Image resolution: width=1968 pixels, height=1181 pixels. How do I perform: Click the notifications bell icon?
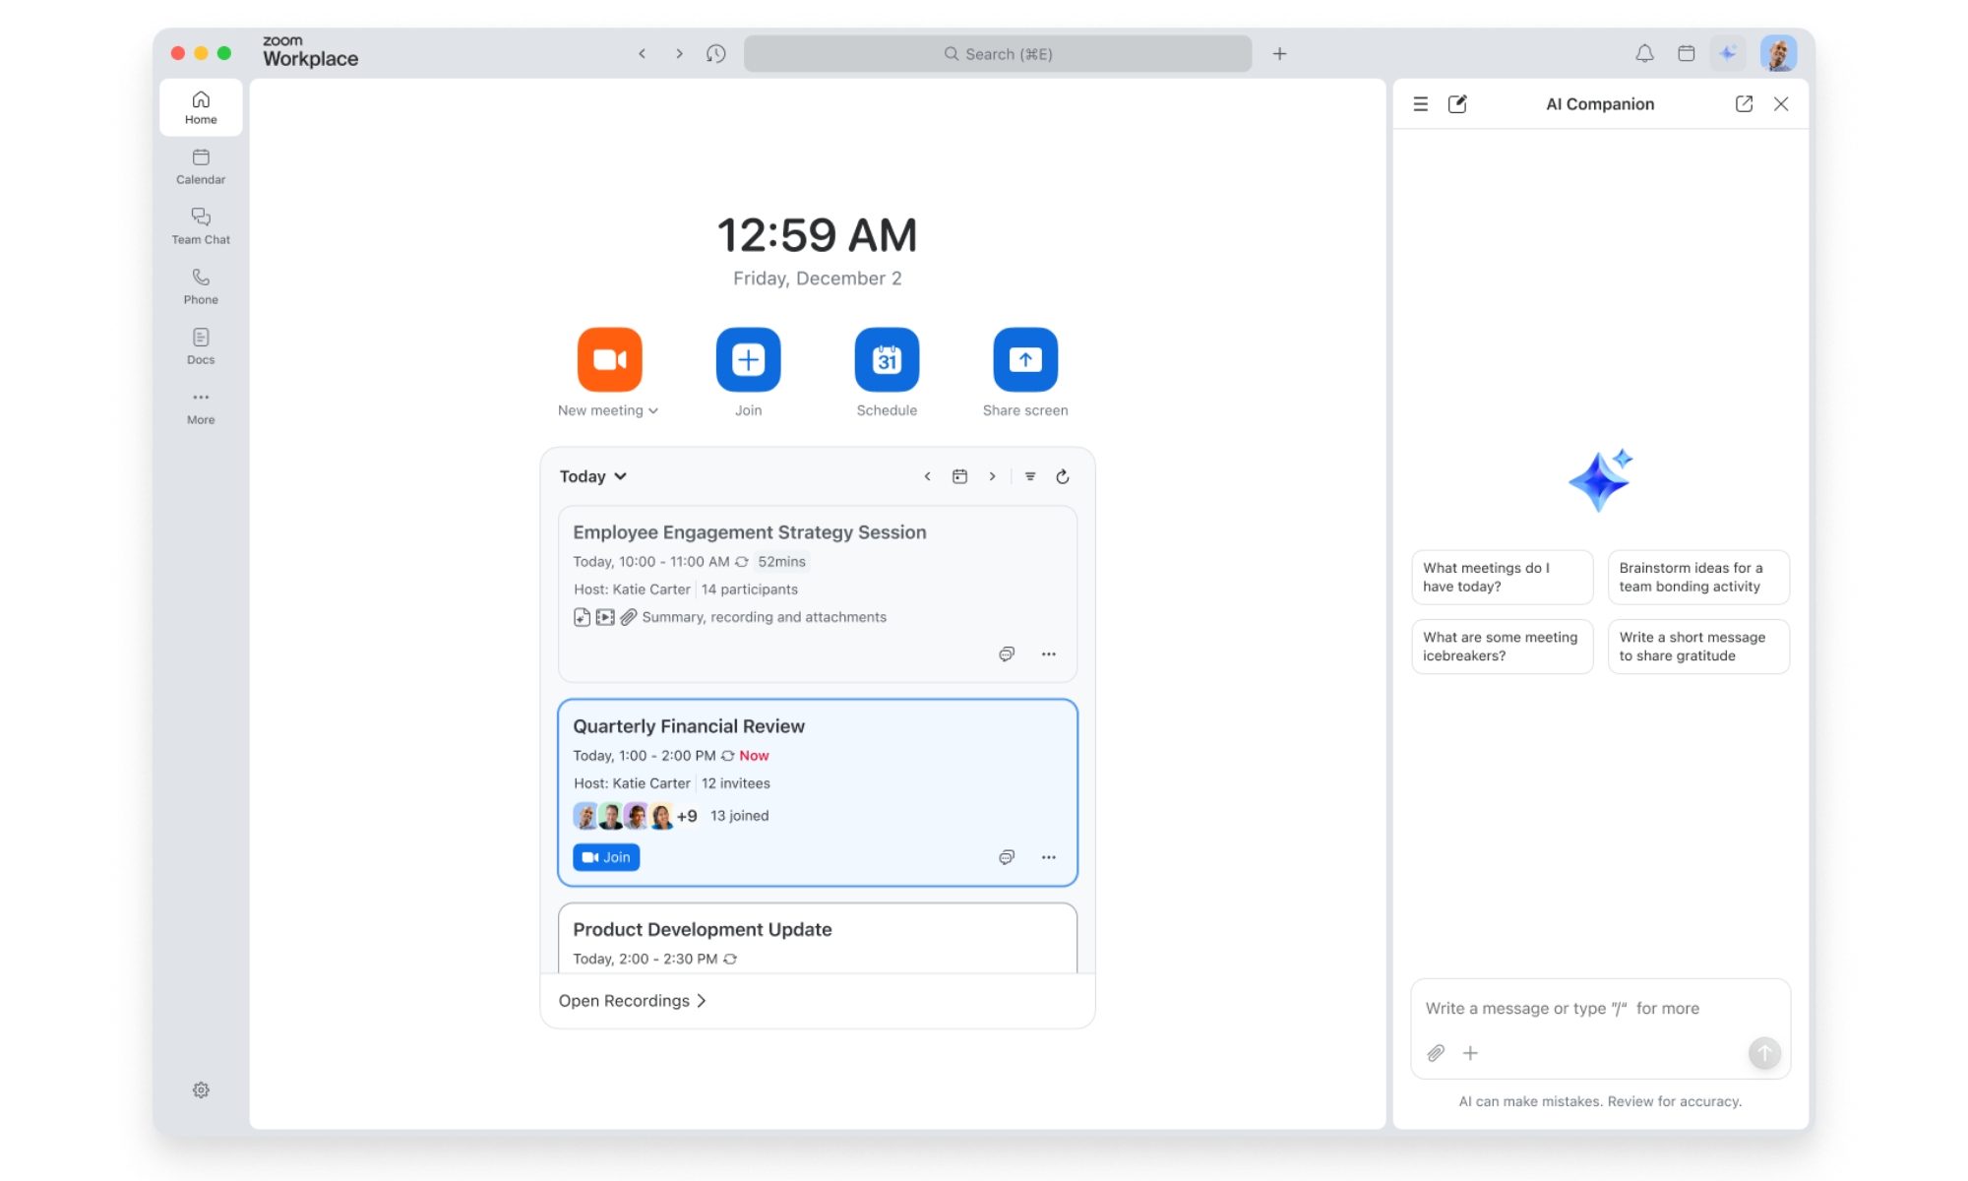(x=1643, y=54)
